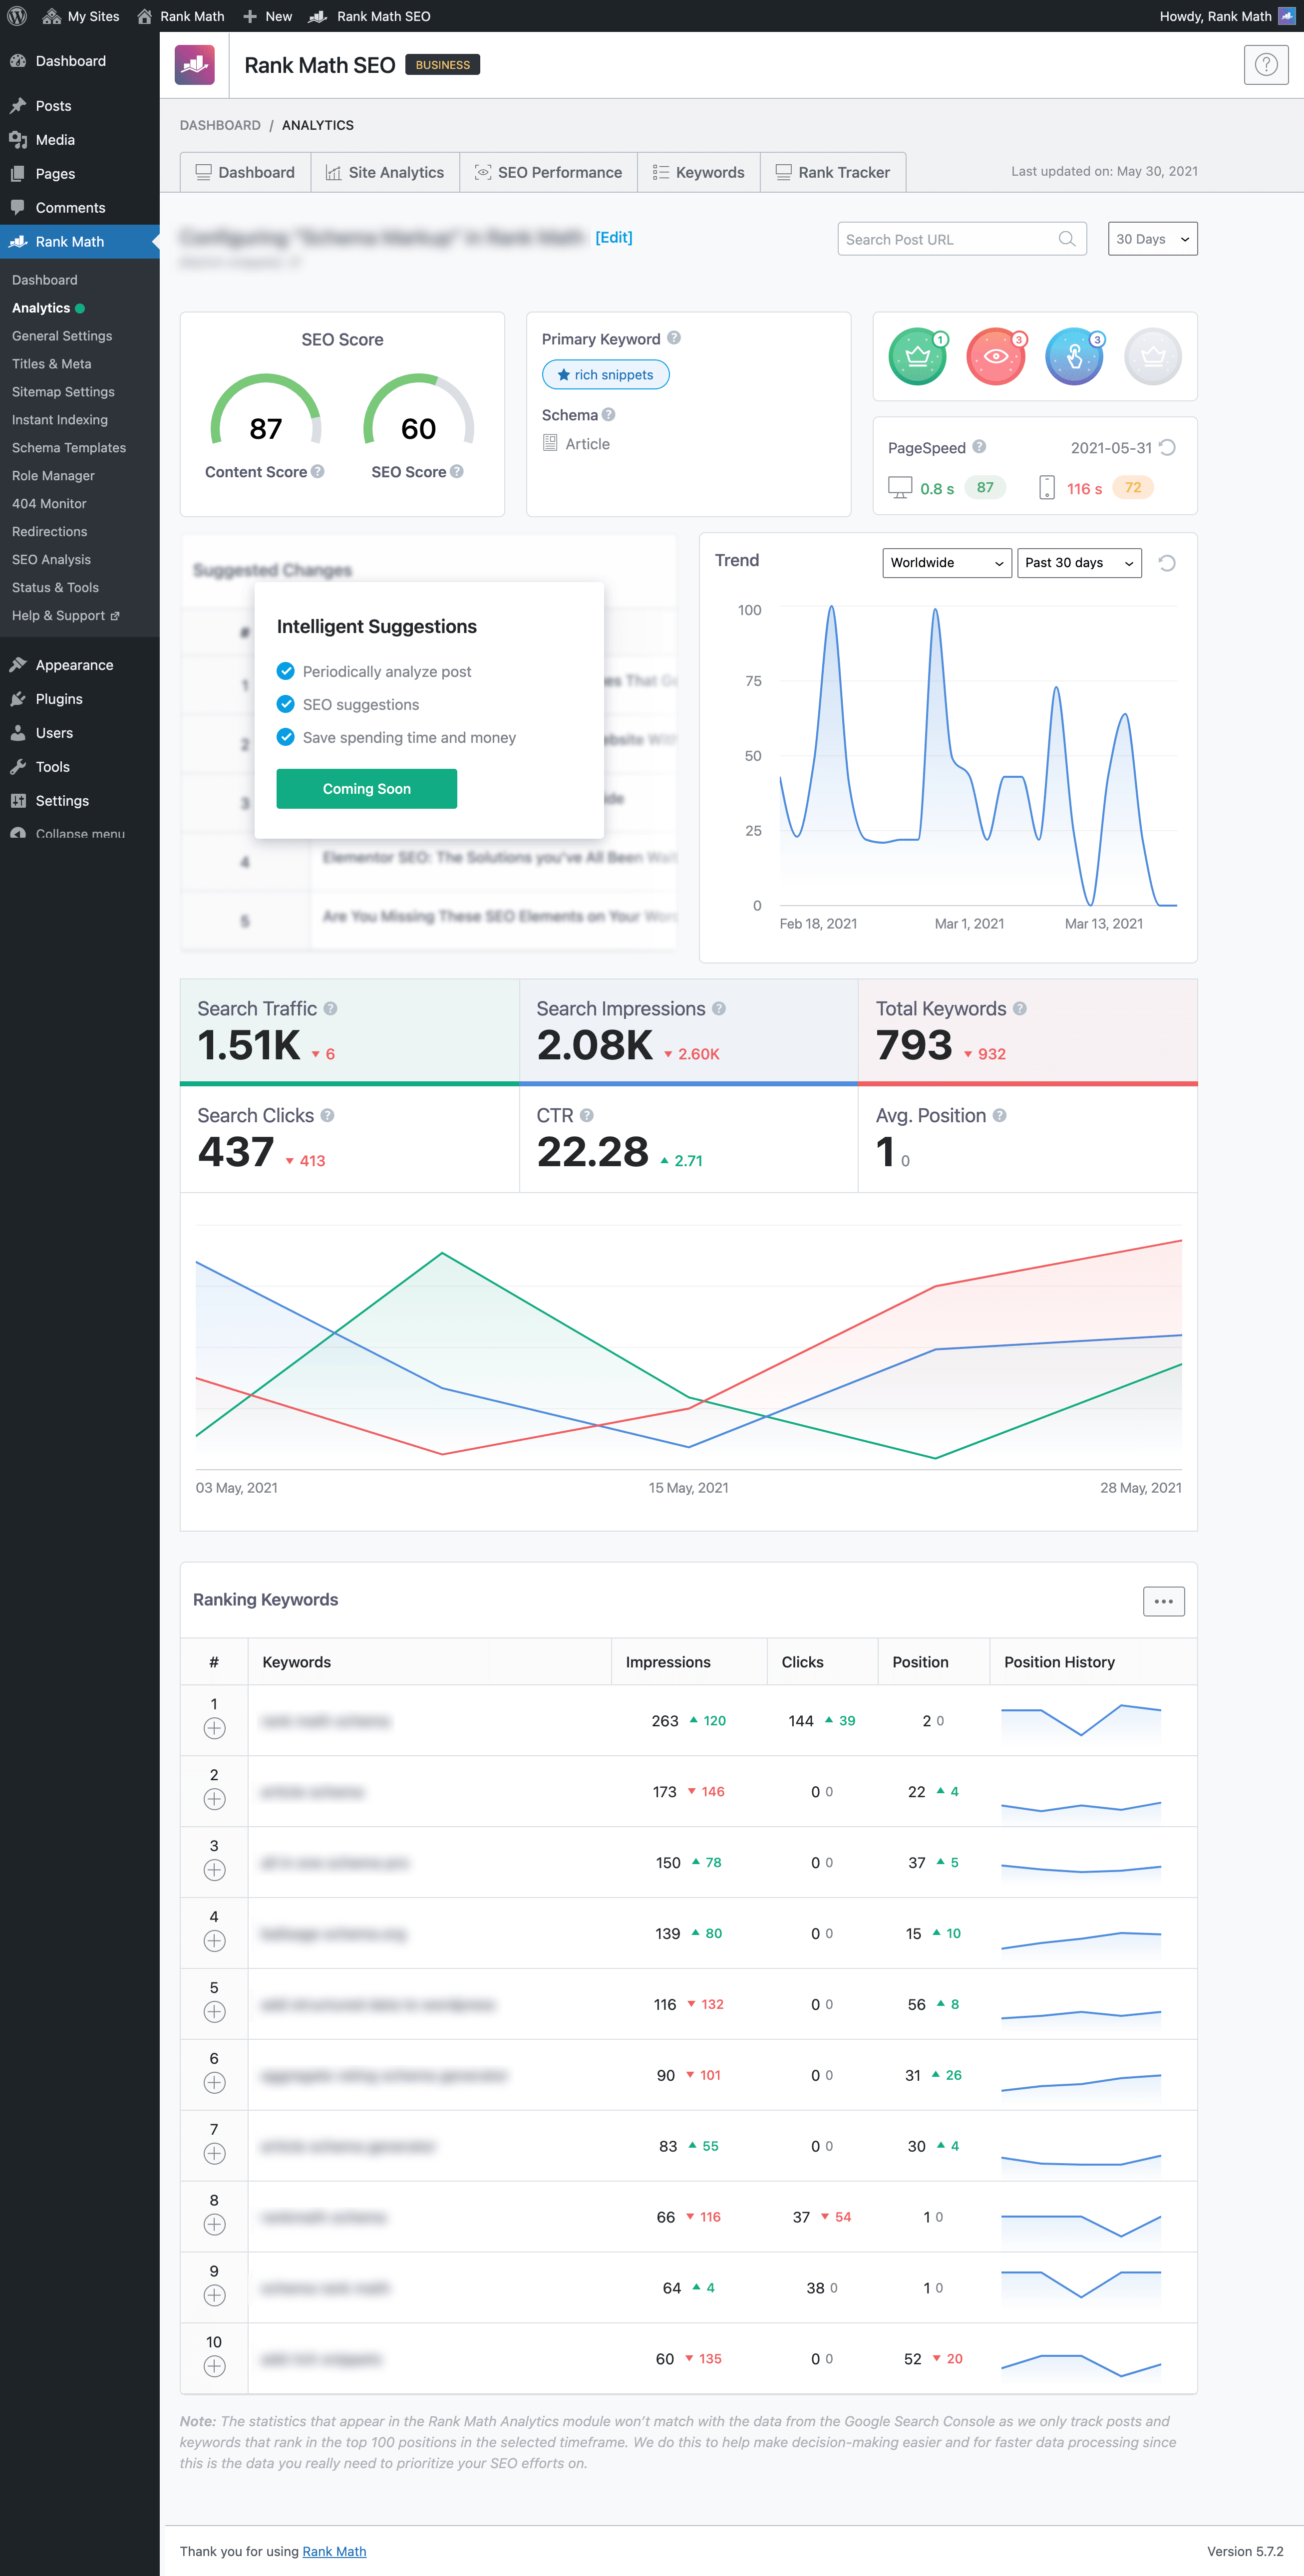Screen dimensions: 1304x2576
Task: Click the Primary Keyword help icon
Action: point(674,338)
